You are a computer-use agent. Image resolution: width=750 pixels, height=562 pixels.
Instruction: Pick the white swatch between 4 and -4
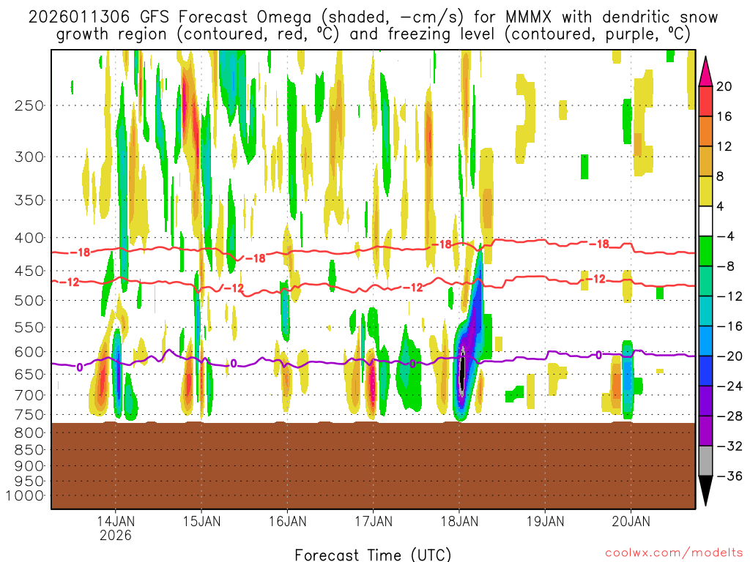[x=706, y=221]
